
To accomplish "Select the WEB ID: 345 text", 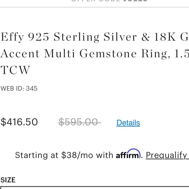I will point(19,89).
